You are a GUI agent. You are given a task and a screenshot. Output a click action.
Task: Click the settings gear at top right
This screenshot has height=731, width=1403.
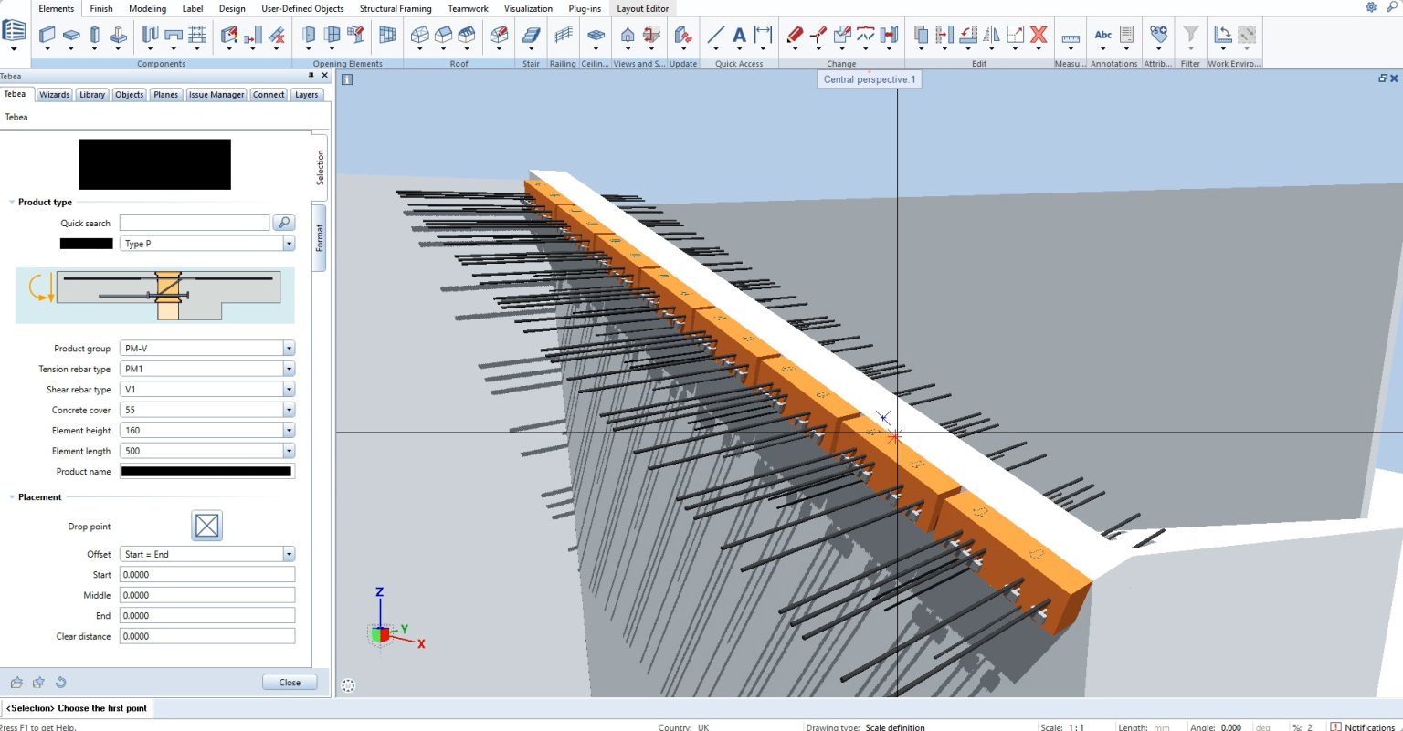click(1370, 7)
